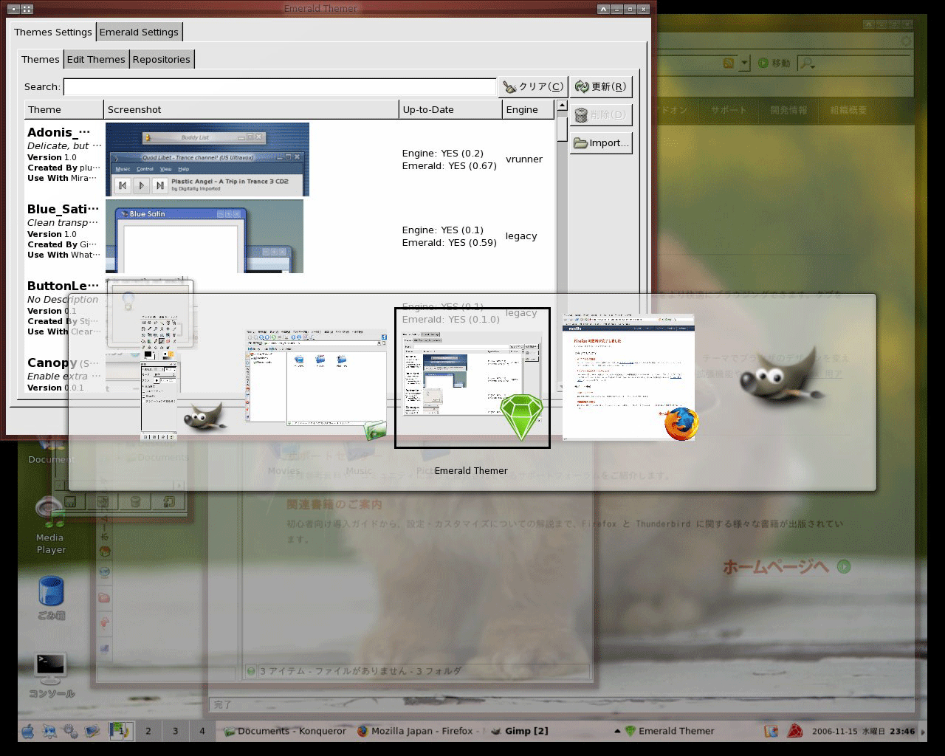Click the gear settings launcher on the panel

tap(71, 731)
